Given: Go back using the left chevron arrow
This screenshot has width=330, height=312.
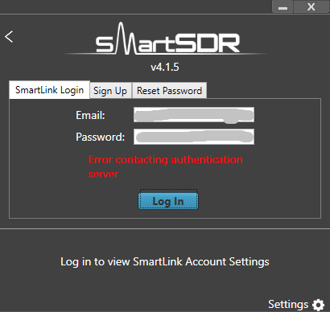Looking at the screenshot, I should [9, 37].
